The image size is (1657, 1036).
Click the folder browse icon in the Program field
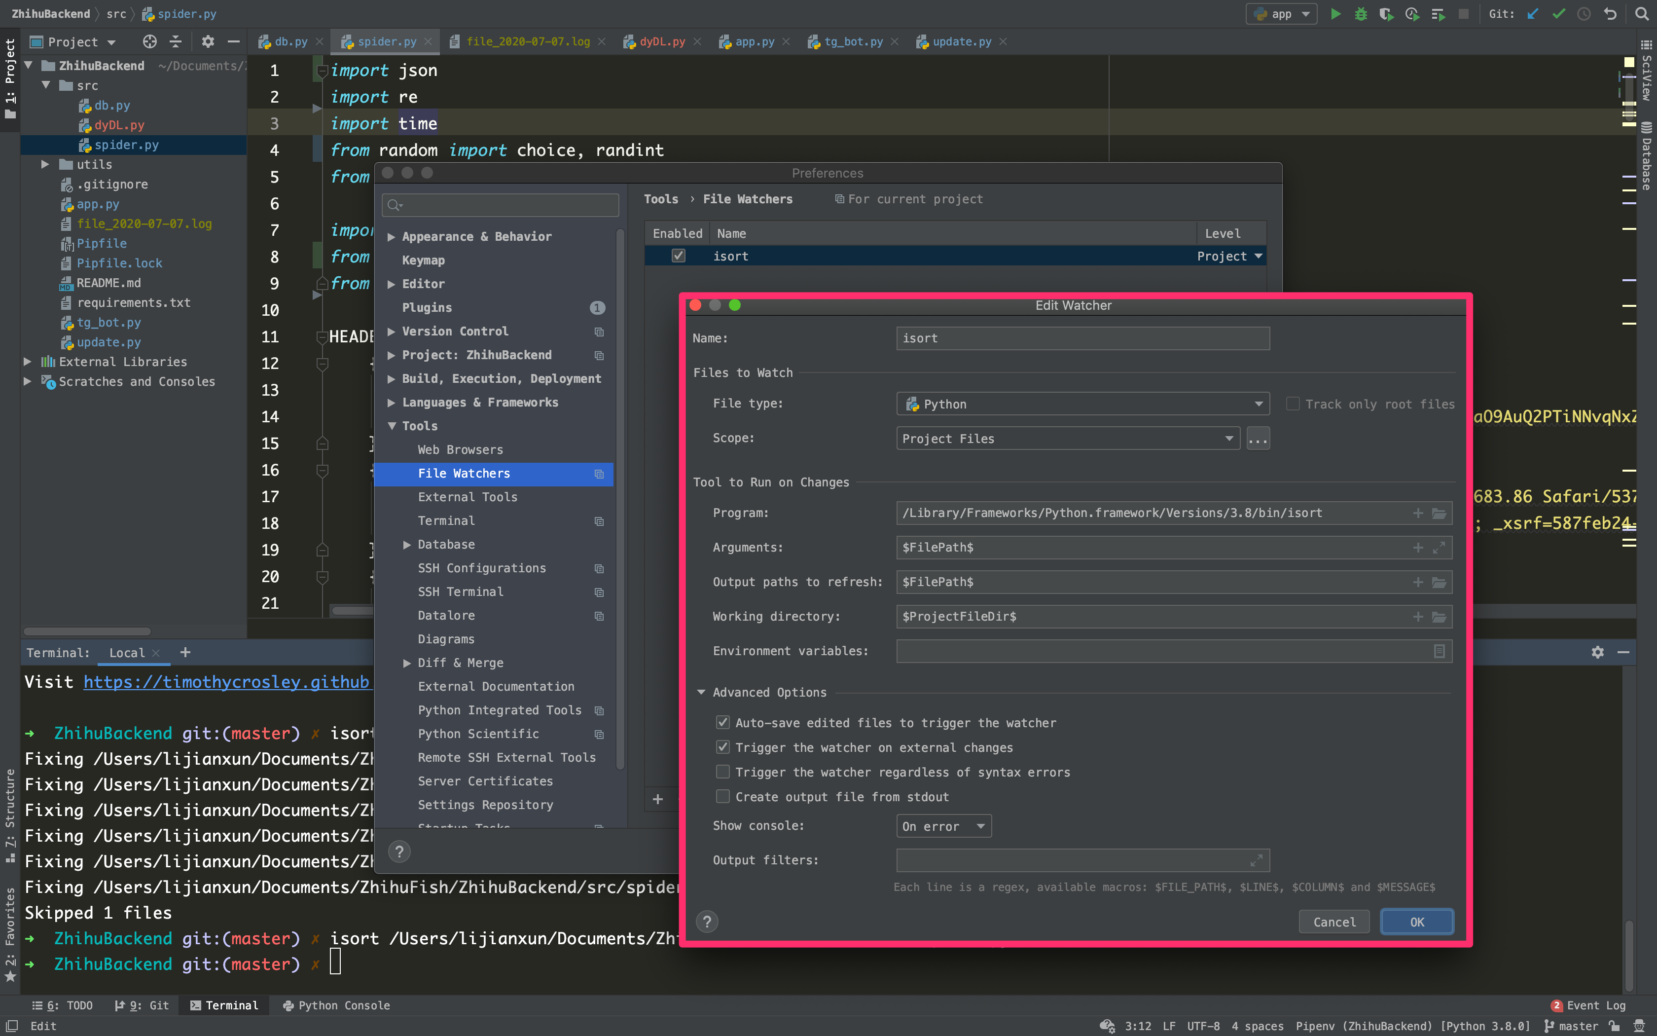(x=1439, y=513)
